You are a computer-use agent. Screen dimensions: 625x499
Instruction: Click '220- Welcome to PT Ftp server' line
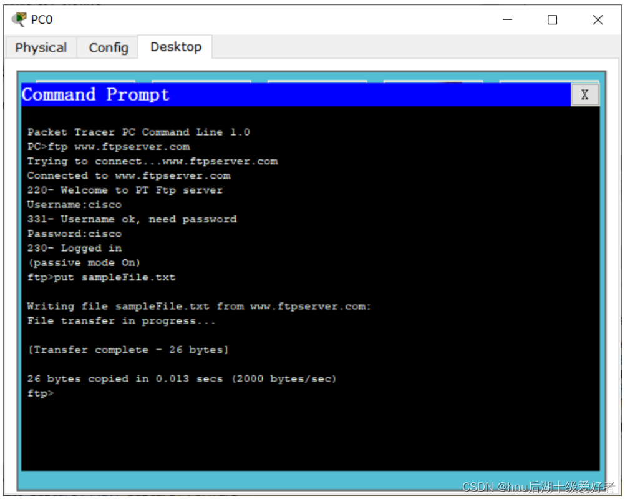(125, 190)
